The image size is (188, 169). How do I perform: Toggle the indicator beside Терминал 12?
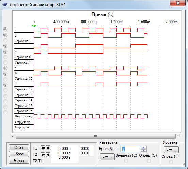point(5,90)
